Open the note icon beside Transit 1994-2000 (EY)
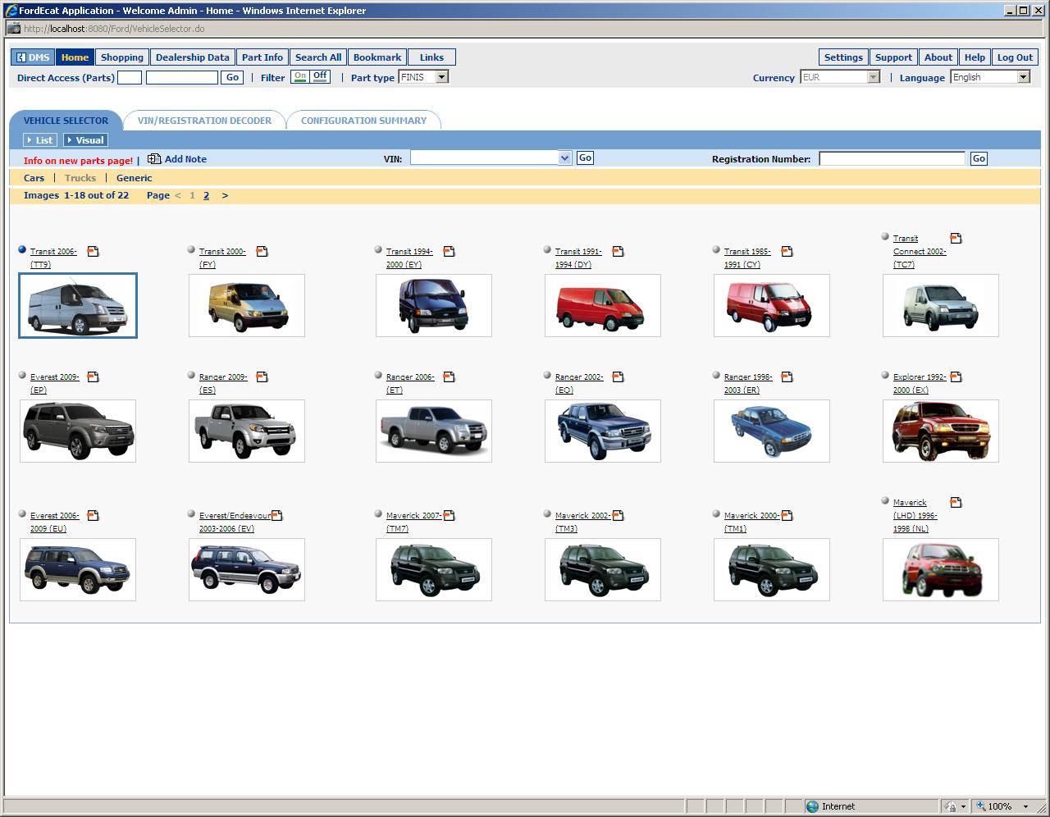Screen dimensions: 1050x817 pyautogui.click(x=449, y=252)
